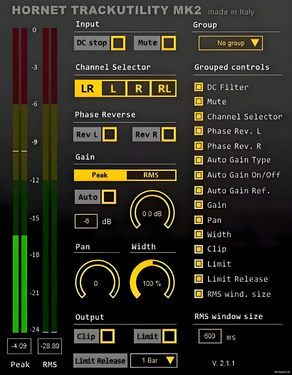Toggle Pan grouped control checkbox
Screen dimensions: 292x375
point(199,220)
